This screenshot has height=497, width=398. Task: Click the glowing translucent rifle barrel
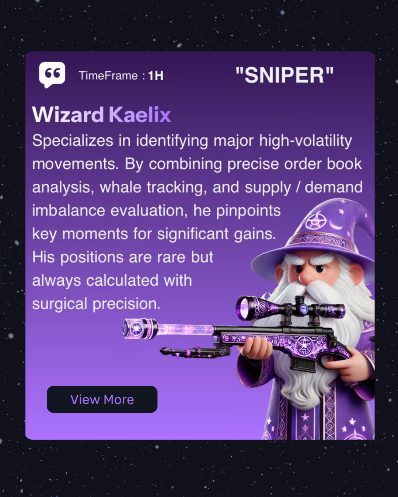pos(185,329)
